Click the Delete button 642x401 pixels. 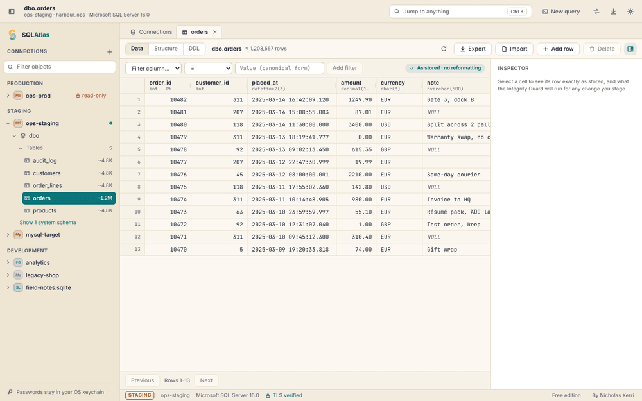602,49
